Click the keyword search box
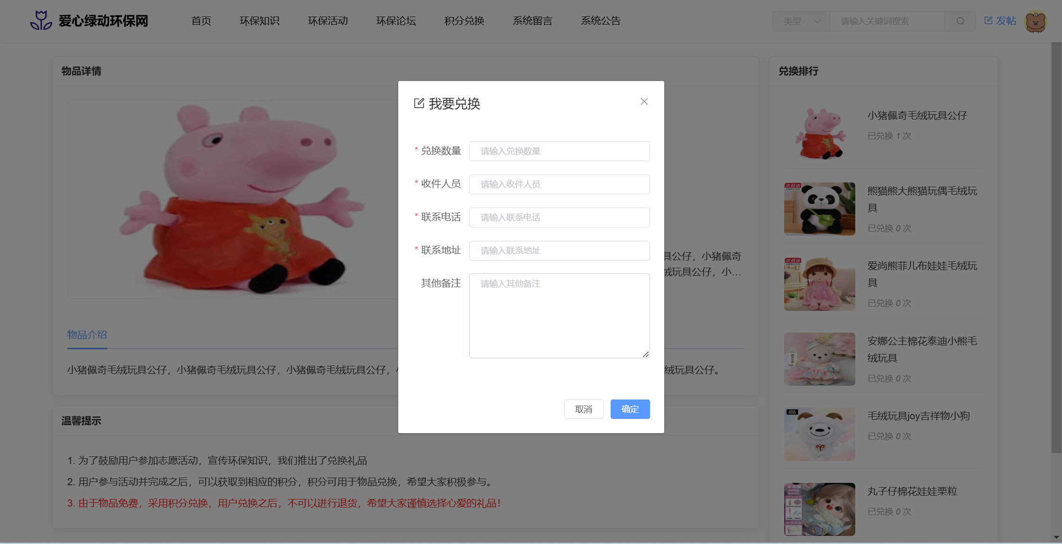 pos(887,21)
